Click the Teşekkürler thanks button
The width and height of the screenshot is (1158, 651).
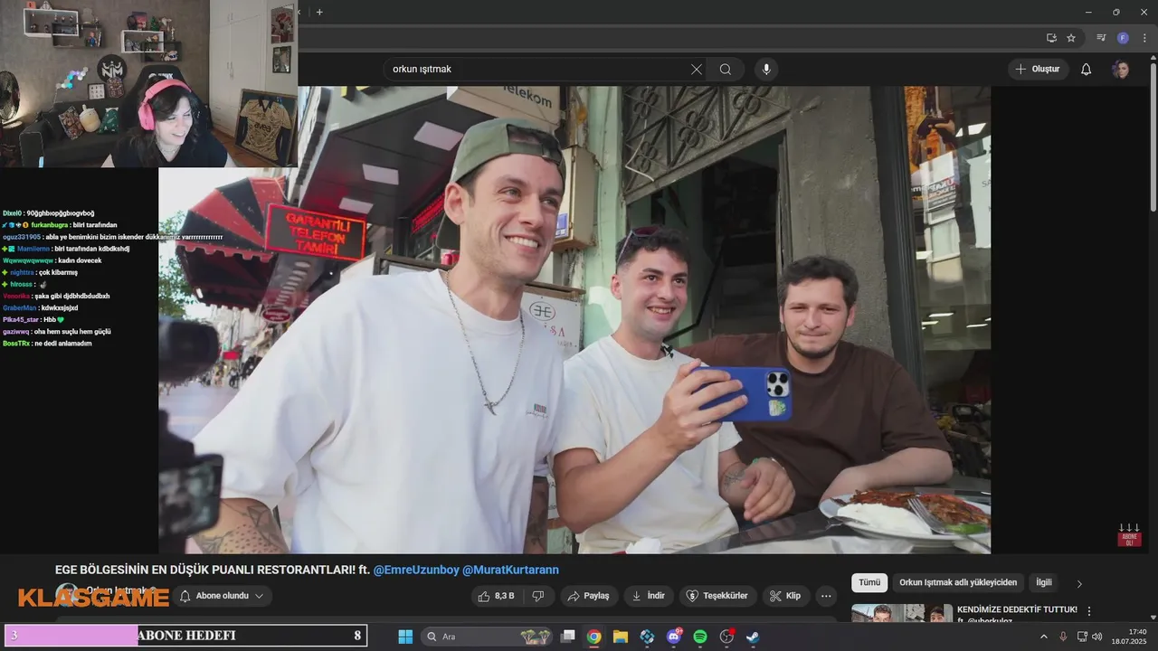click(717, 596)
